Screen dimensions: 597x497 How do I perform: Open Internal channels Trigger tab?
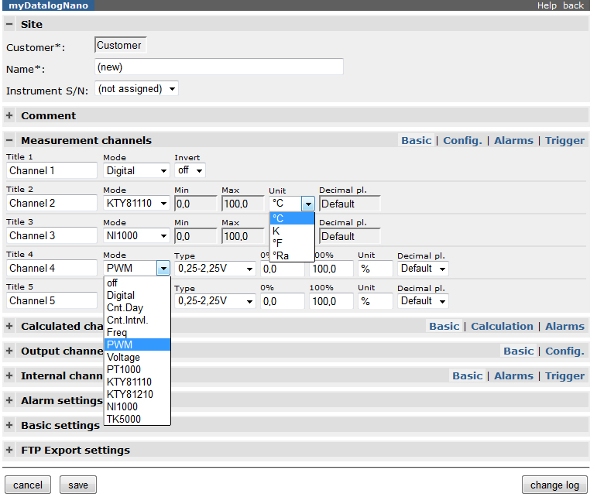[x=564, y=375]
